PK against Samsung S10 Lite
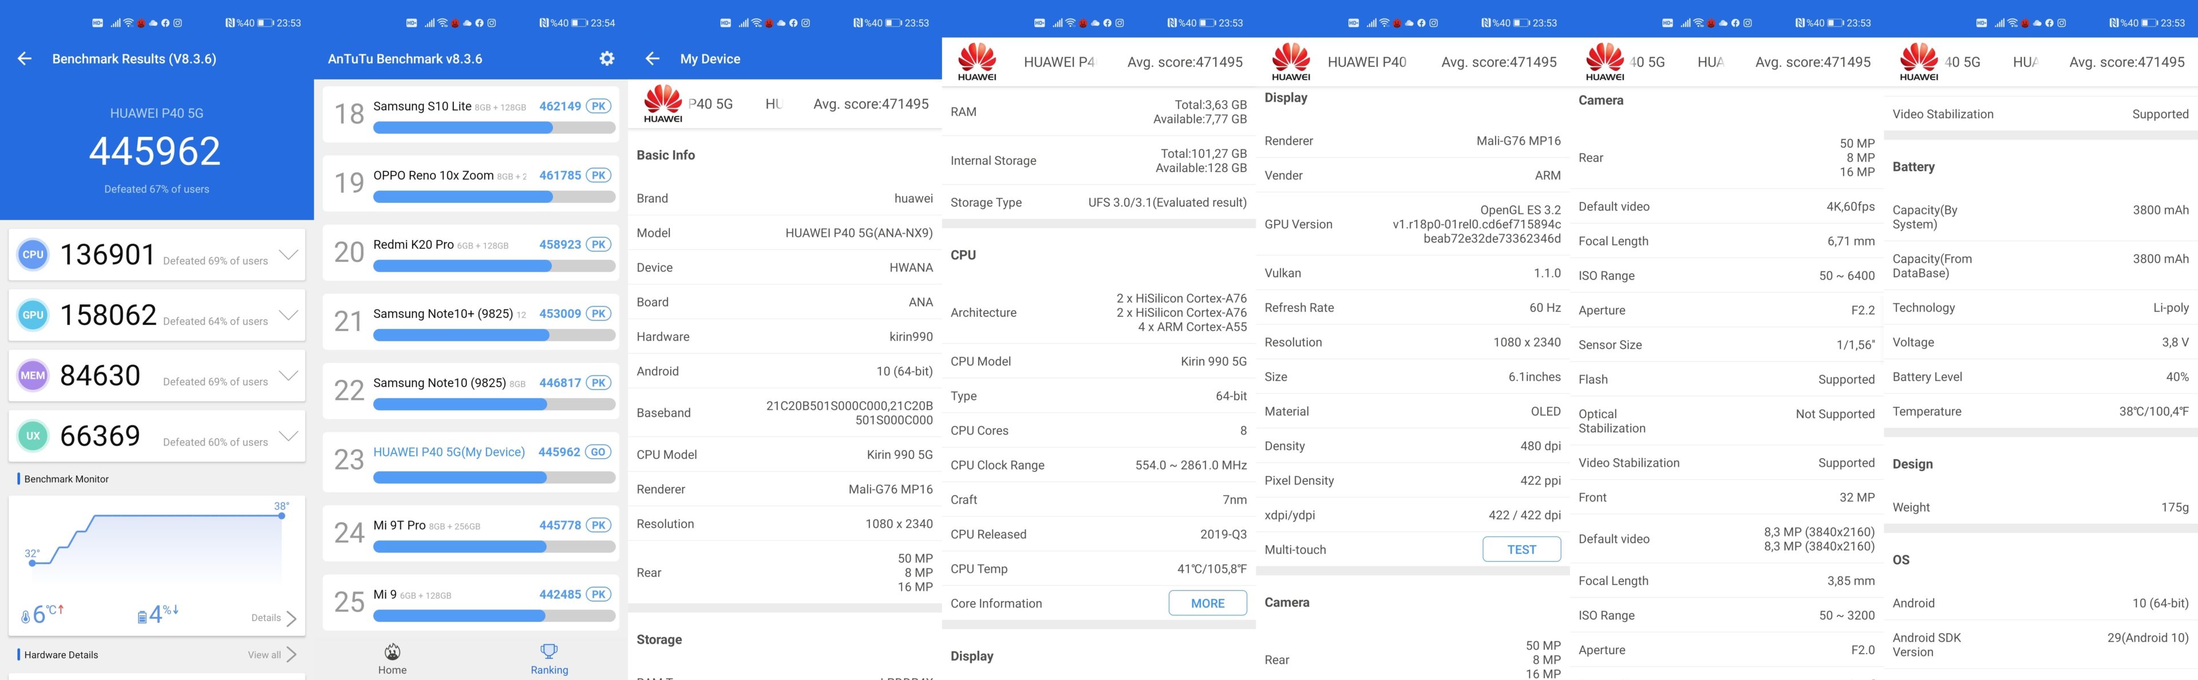 [599, 106]
